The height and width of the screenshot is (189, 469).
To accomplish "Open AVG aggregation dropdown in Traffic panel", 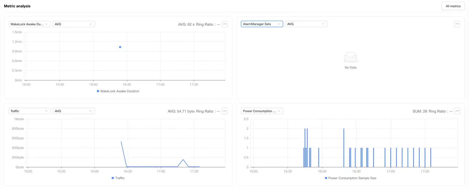I will point(74,111).
